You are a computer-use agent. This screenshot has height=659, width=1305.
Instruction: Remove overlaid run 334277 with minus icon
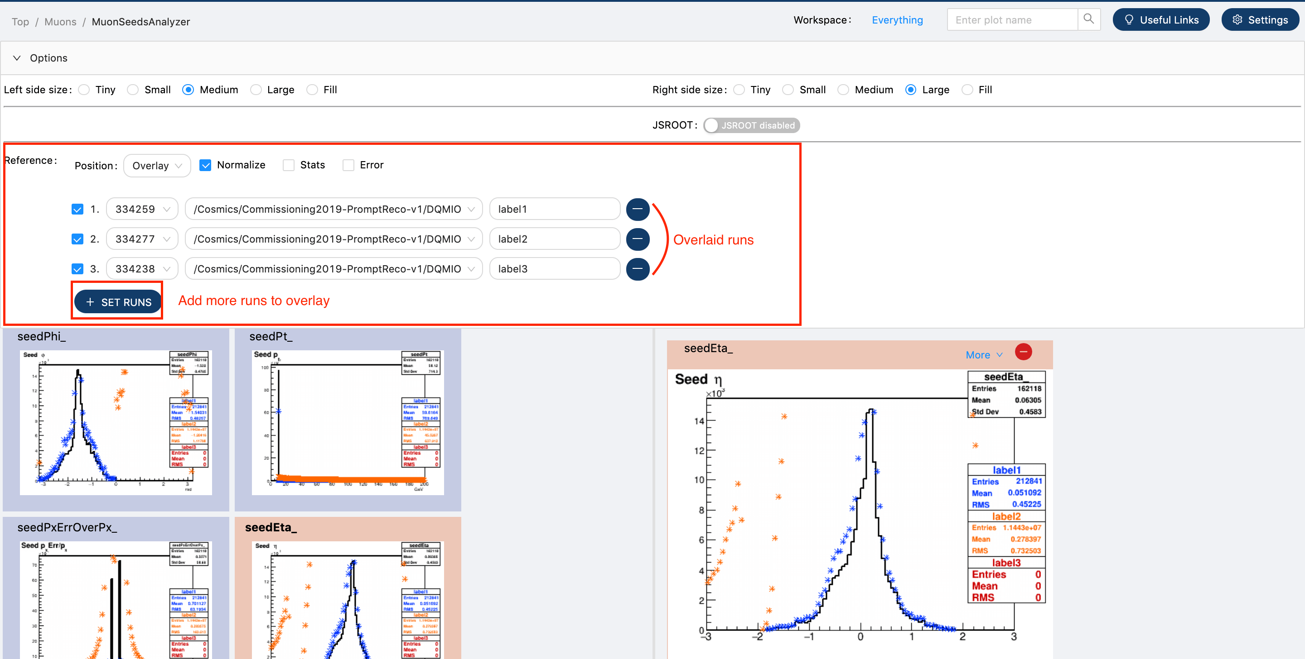pos(637,239)
